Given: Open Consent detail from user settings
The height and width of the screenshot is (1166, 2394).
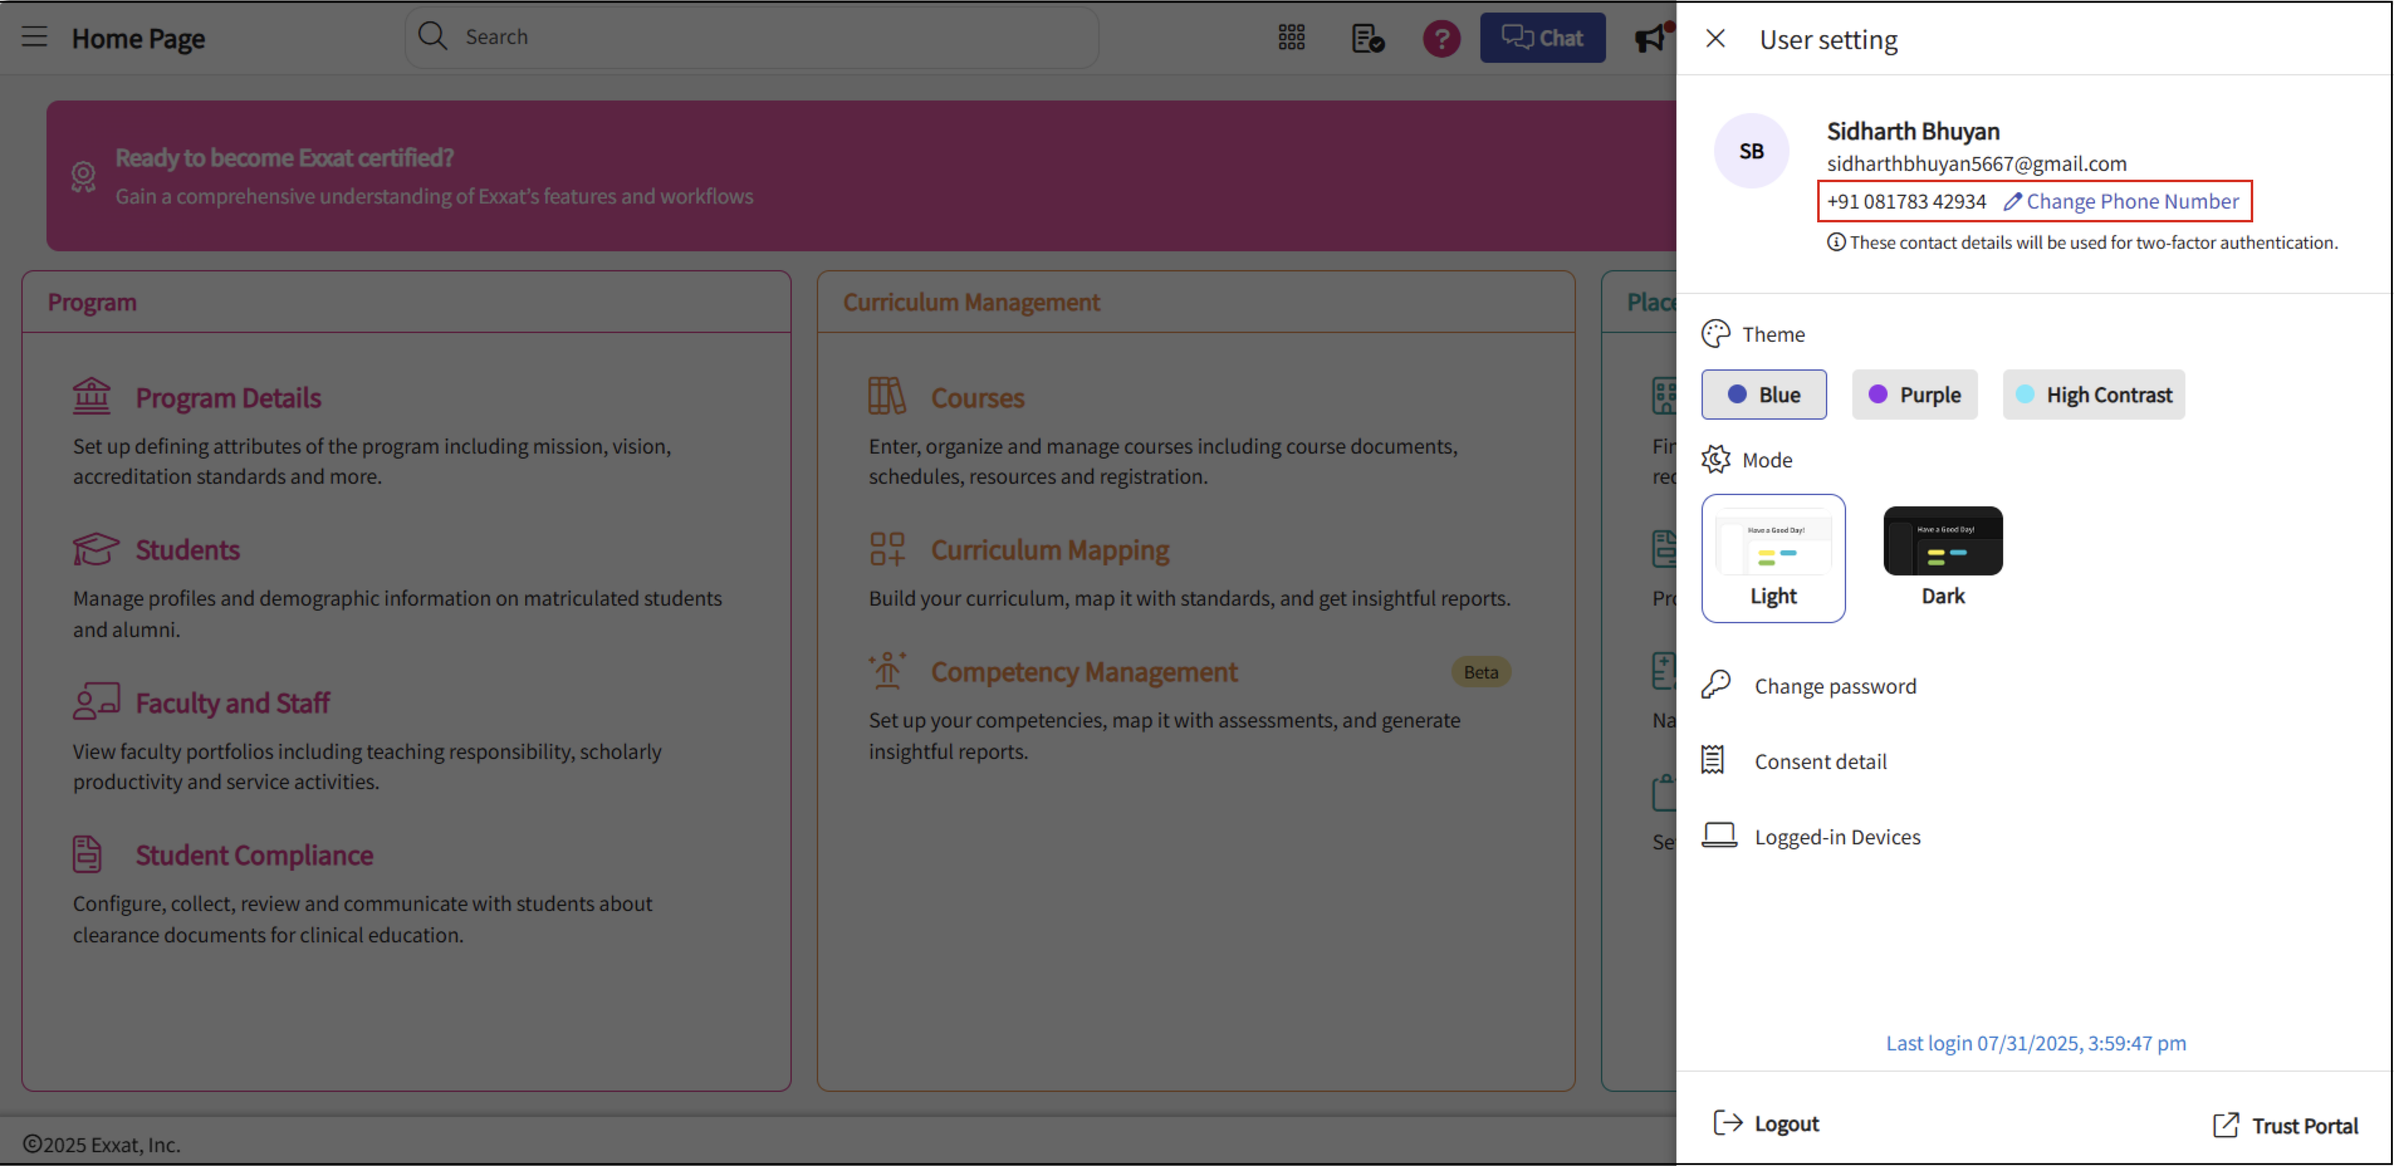Looking at the screenshot, I should coord(1820,760).
